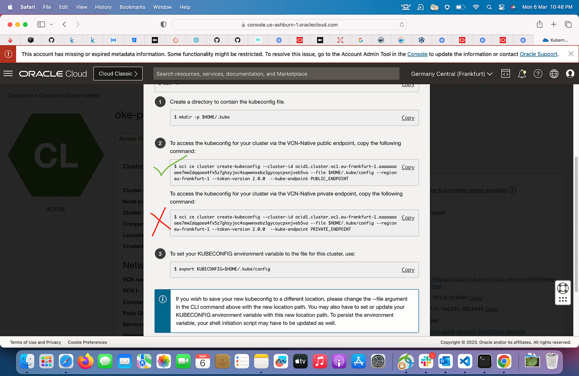Open Slack from the dock
Image resolution: width=579 pixels, height=376 pixels.
tap(426, 361)
